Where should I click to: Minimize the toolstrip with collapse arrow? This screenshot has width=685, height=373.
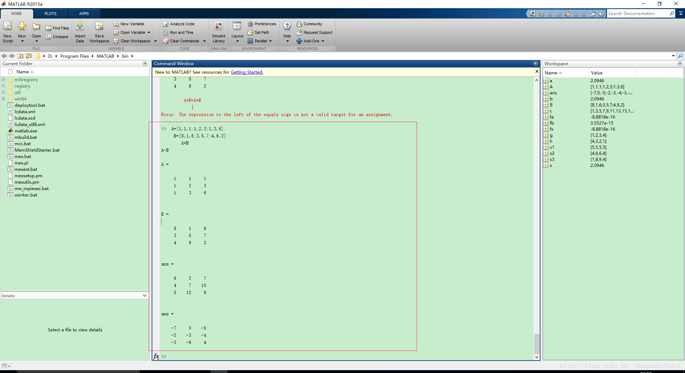(x=681, y=14)
